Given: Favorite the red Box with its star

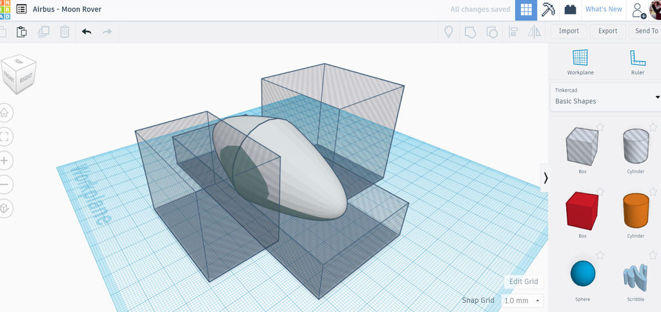Looking at the screenshot, I should coord(600,191).
